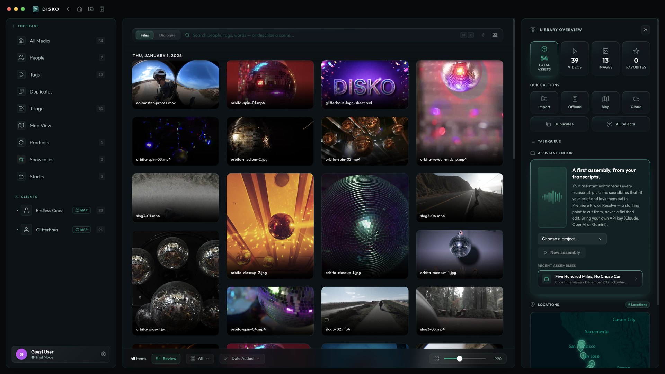Go back with the arrow icon
665x374 pixels.
69,9
